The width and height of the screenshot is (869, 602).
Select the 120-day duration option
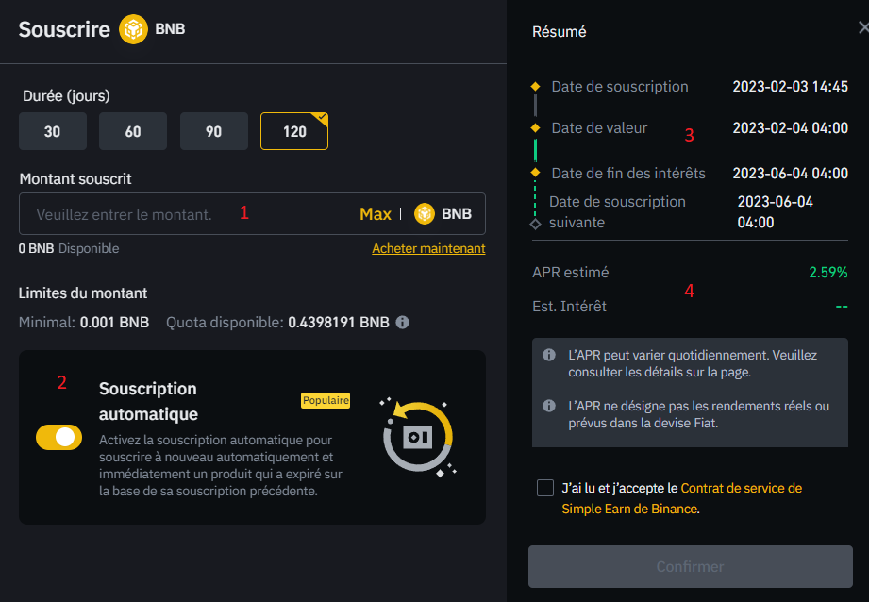tap(294, 131)
